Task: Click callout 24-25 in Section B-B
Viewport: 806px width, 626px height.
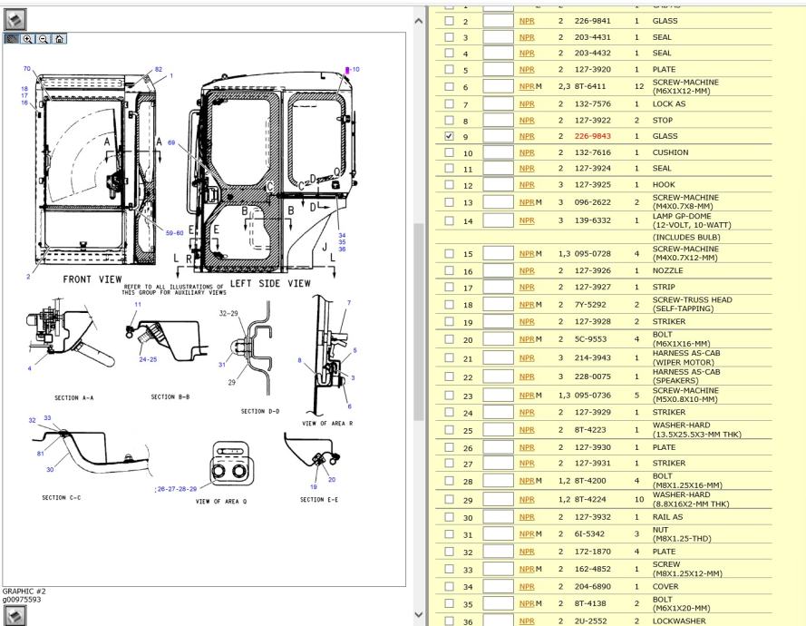Action: coord(148,359)
